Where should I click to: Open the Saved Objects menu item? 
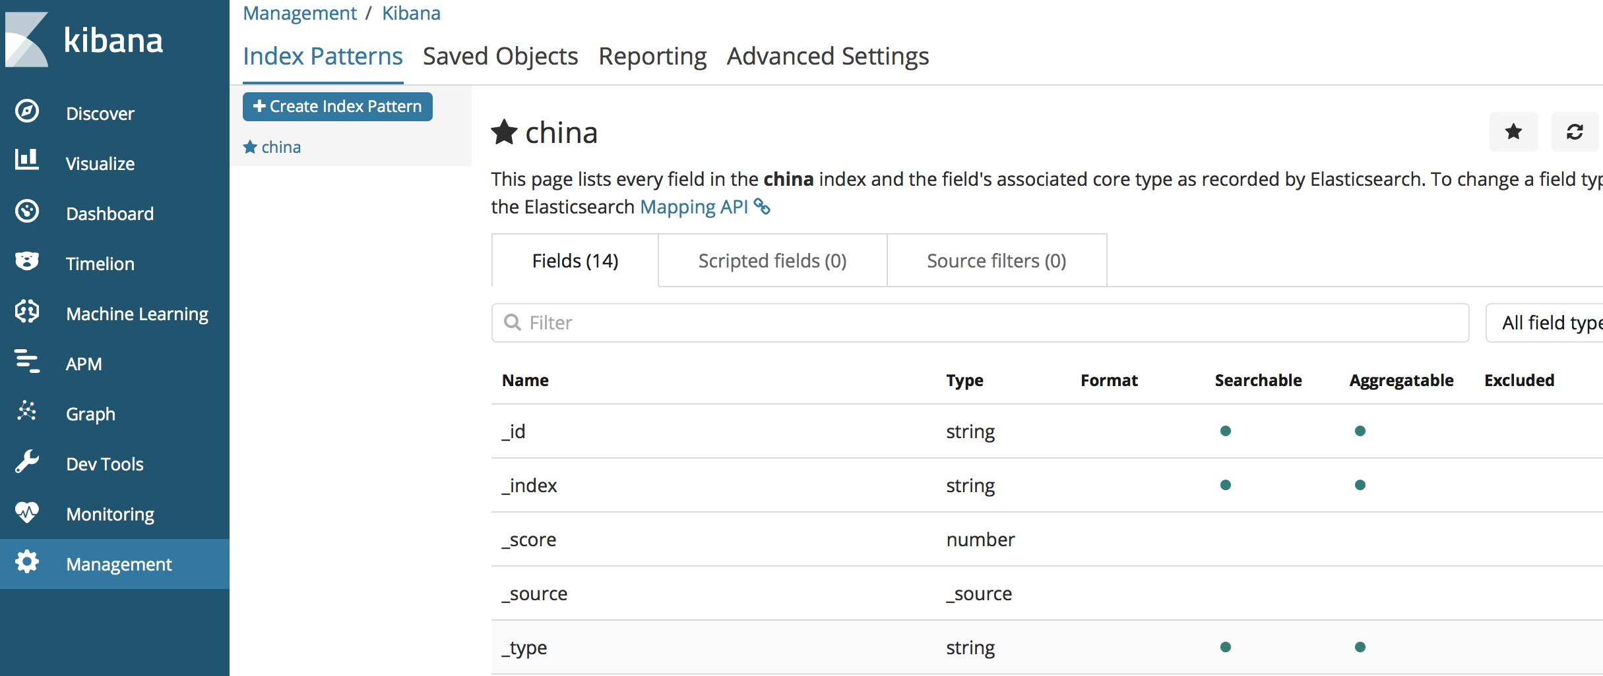(x=500, y=57)
